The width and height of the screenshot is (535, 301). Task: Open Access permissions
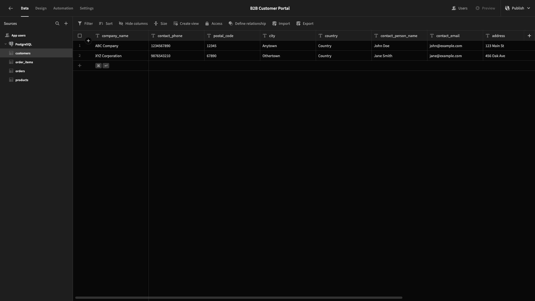[x=214, y=24]
